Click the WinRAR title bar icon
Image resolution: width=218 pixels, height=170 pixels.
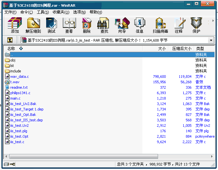tap(6, 5)
